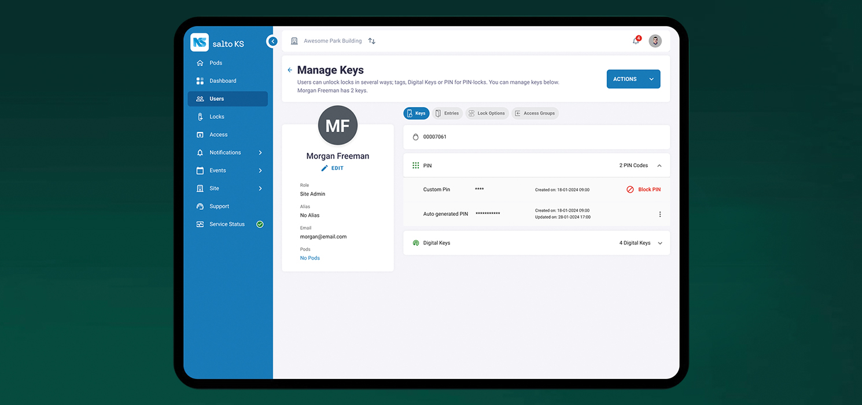862x405 pixels.
Task: Click the No Alias value
Action: tap(310, 215)
